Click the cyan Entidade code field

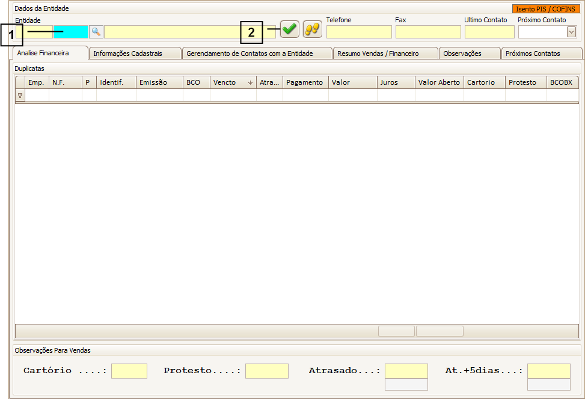[x=70, y=32]
